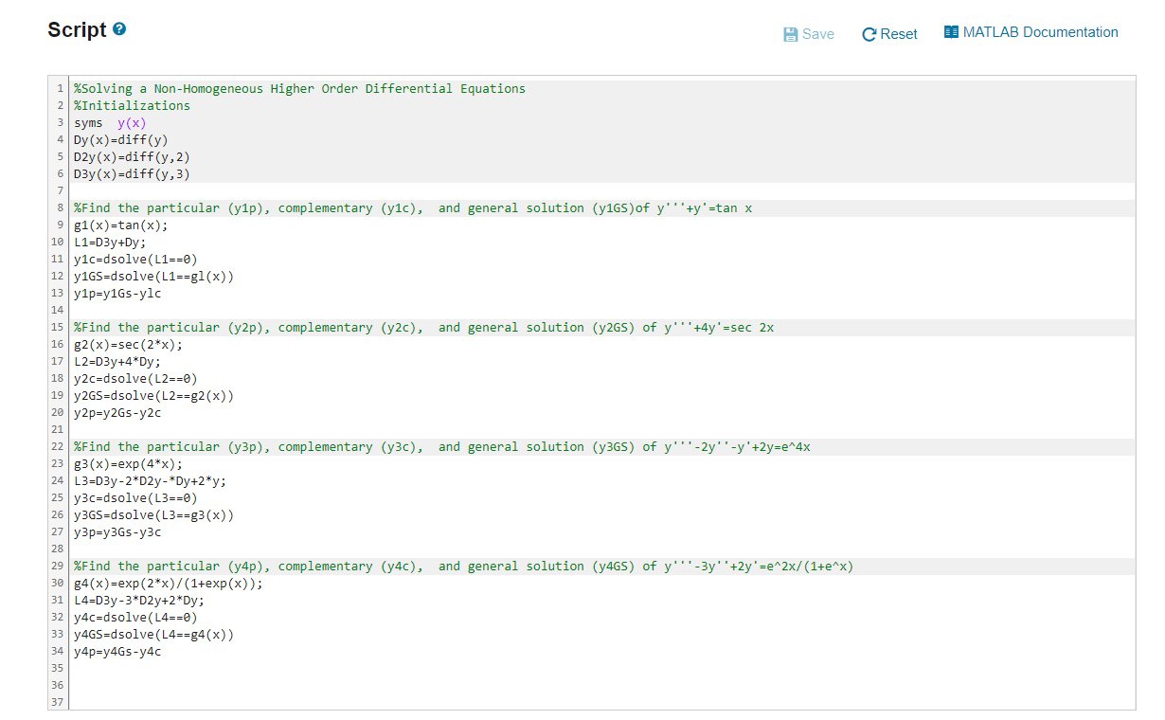Open the MATLAB Documentation link
The image size is (1165, 720).
(x=1040, y=32)
